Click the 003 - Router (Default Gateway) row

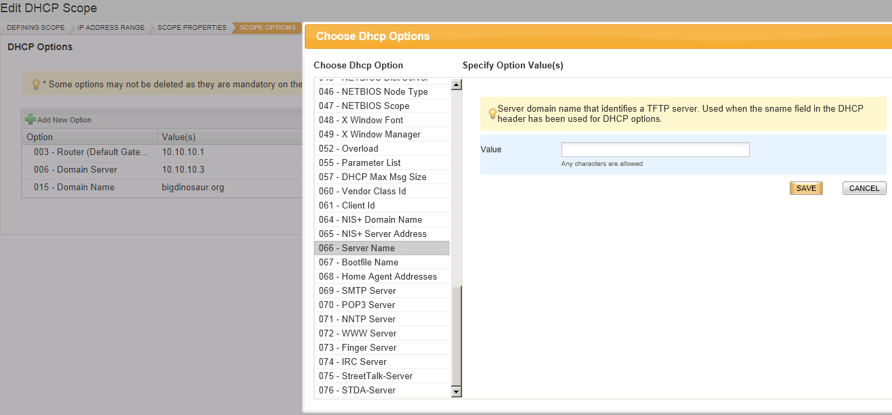pos(162,152)
